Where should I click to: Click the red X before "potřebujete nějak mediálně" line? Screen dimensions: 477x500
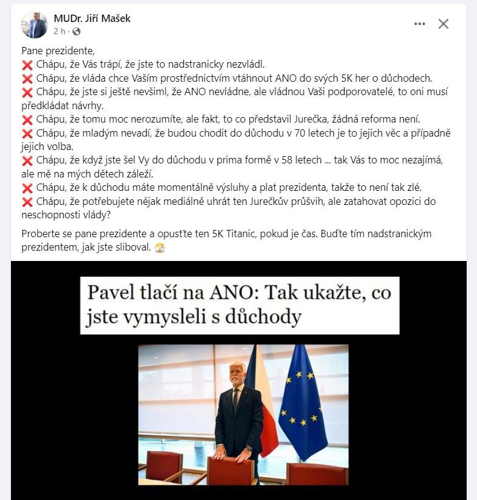(x=27, y=202)
